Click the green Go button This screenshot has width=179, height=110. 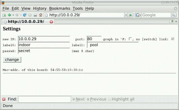(x=131, y=15)
